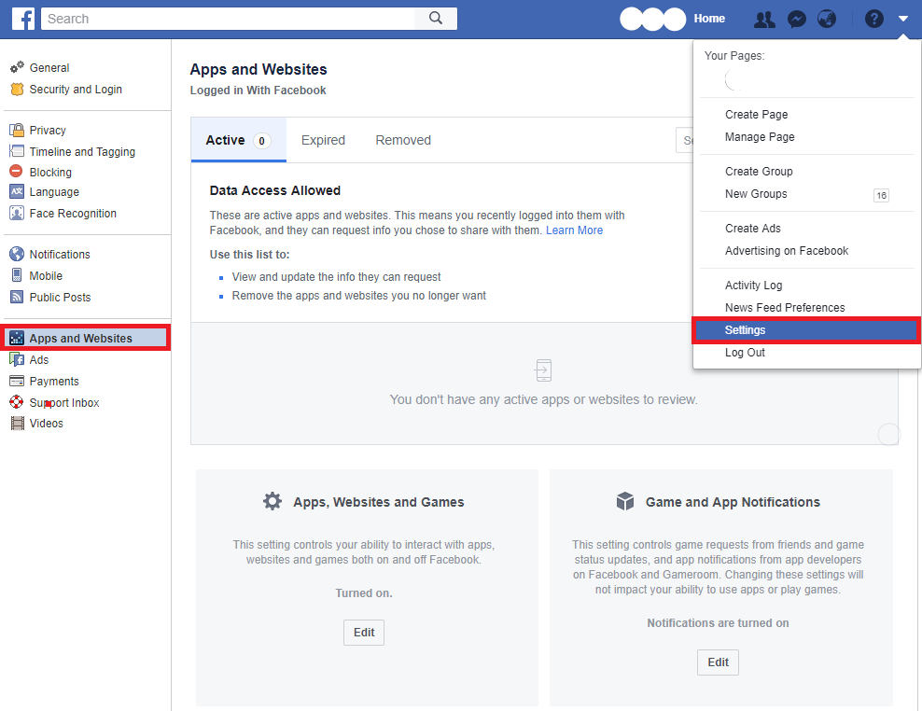Choose Log Out from the menu
Image resolution: width=922 pixels, height=711 pixels.
point(745,353)
